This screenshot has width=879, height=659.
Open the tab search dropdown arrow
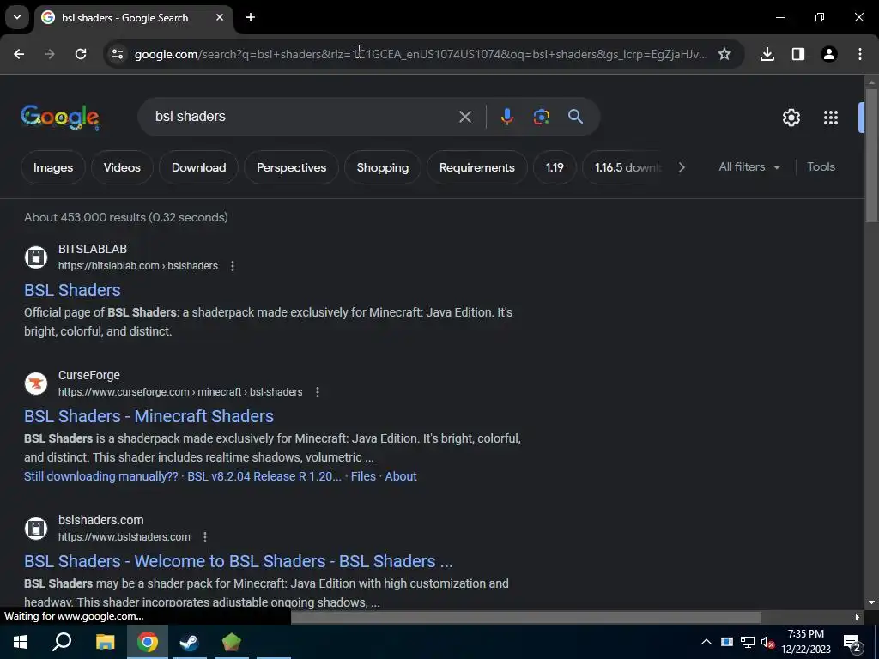[x=17, y=17]
